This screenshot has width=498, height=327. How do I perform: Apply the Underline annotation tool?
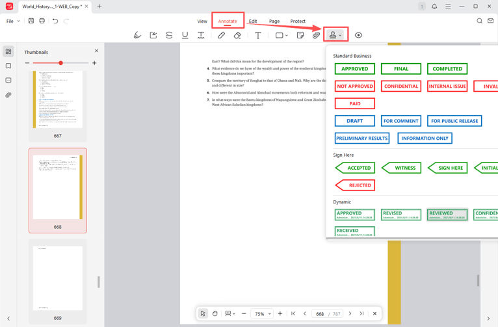coord(185,35)
